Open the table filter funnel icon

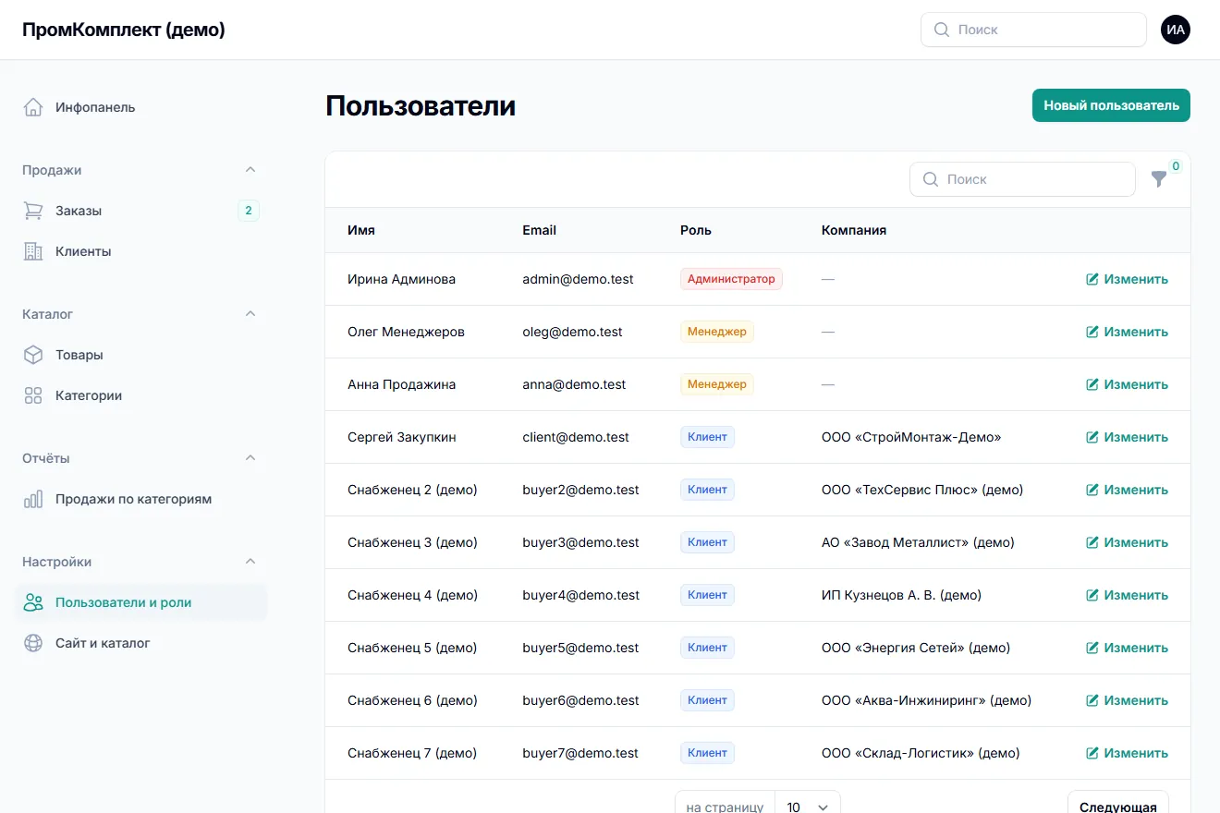(1159, 179)
